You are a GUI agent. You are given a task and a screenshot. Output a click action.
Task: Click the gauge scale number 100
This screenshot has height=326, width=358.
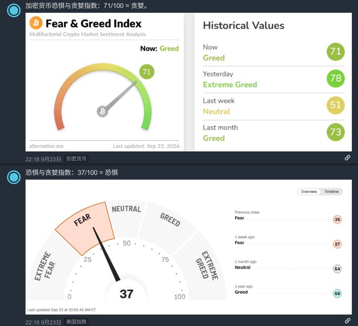(180, 297)
